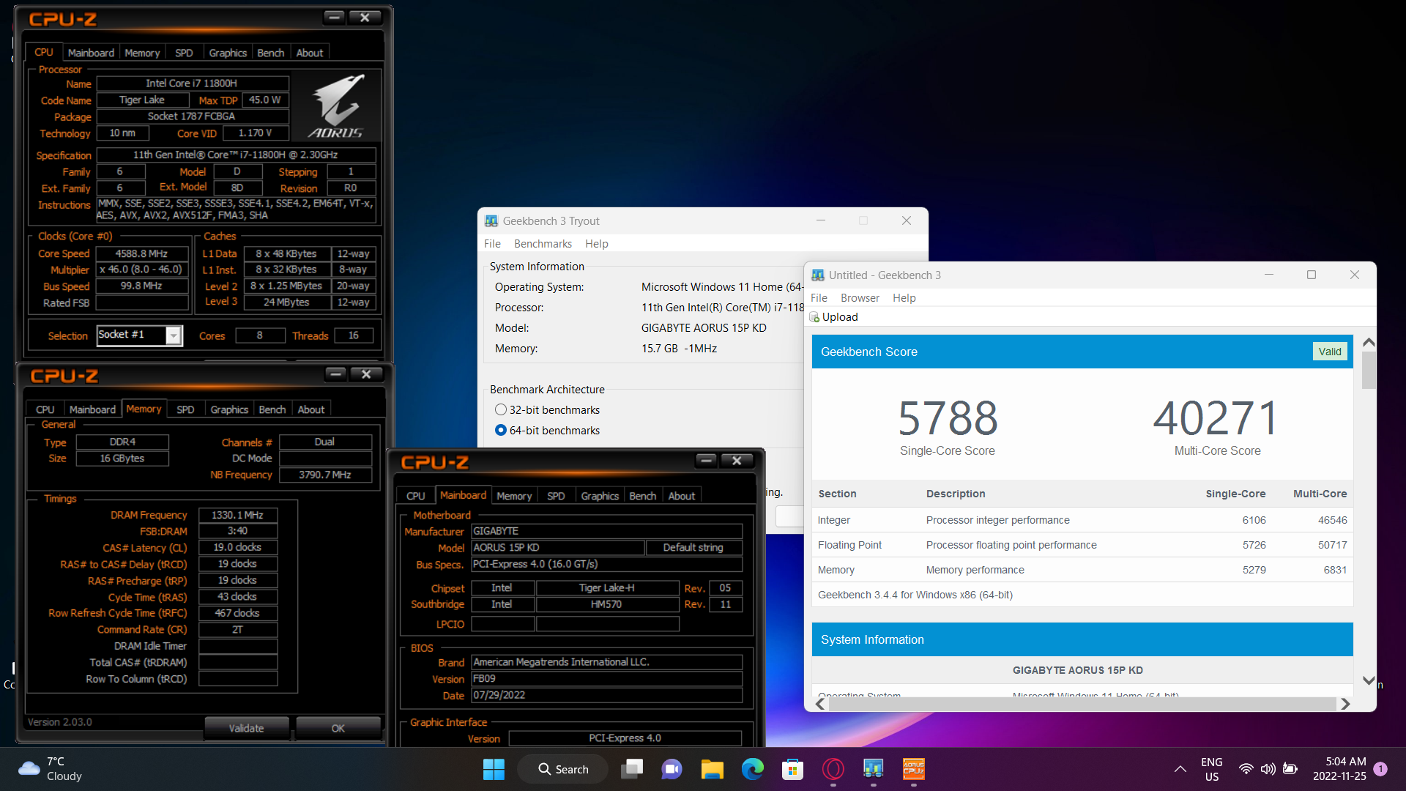Open the Socket #1 selection dropdown
1406x791 pixels.
point(174,335)
